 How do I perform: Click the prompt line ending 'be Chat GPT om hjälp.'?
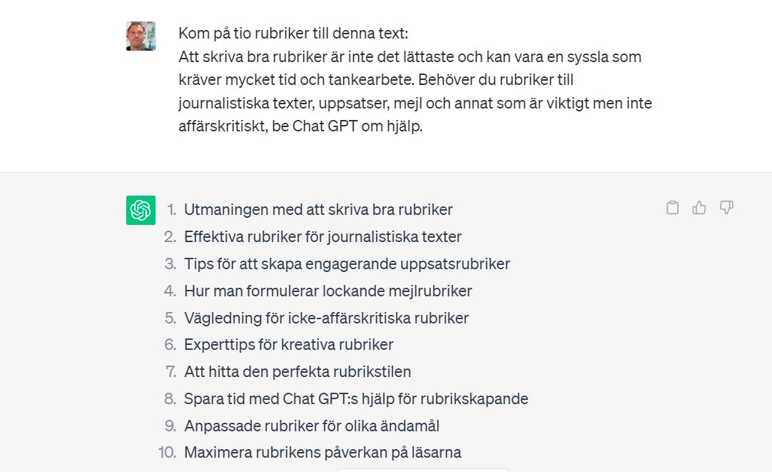coord(300,126)
